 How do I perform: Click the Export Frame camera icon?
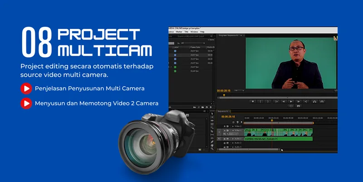coord(298,106)
